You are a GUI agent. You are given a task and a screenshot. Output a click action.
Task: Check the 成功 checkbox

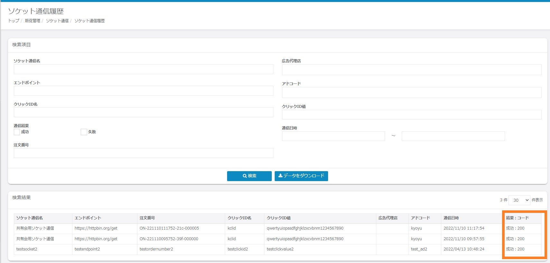pyautogui.click(x=17, y=132)
